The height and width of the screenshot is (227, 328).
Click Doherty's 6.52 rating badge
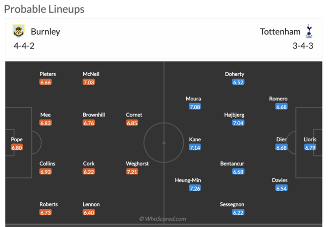[238, 82]
